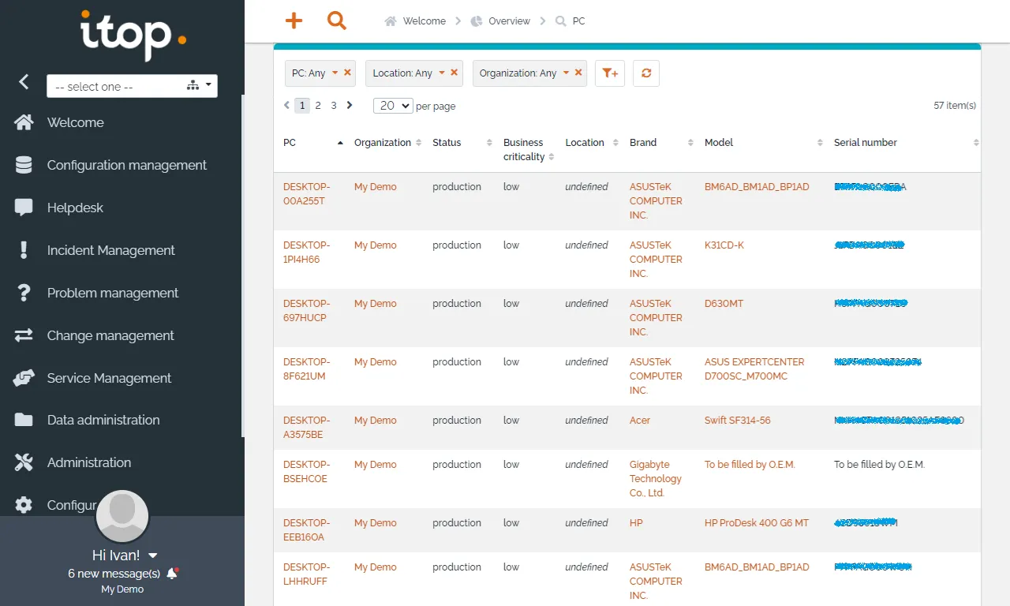Remove the Organization: Any filter
1010x606 pixels.
578,73
